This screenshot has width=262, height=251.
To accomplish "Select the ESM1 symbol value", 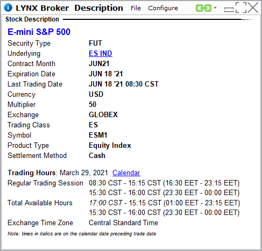I will [x=98, y=135].
